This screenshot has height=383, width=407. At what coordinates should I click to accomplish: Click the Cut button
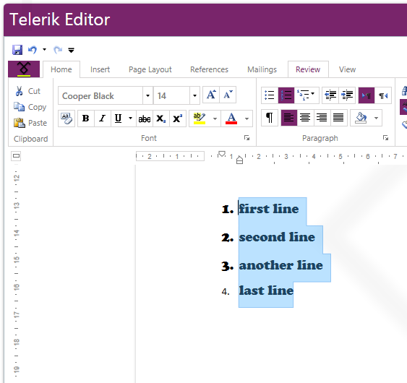click(27, 91)
